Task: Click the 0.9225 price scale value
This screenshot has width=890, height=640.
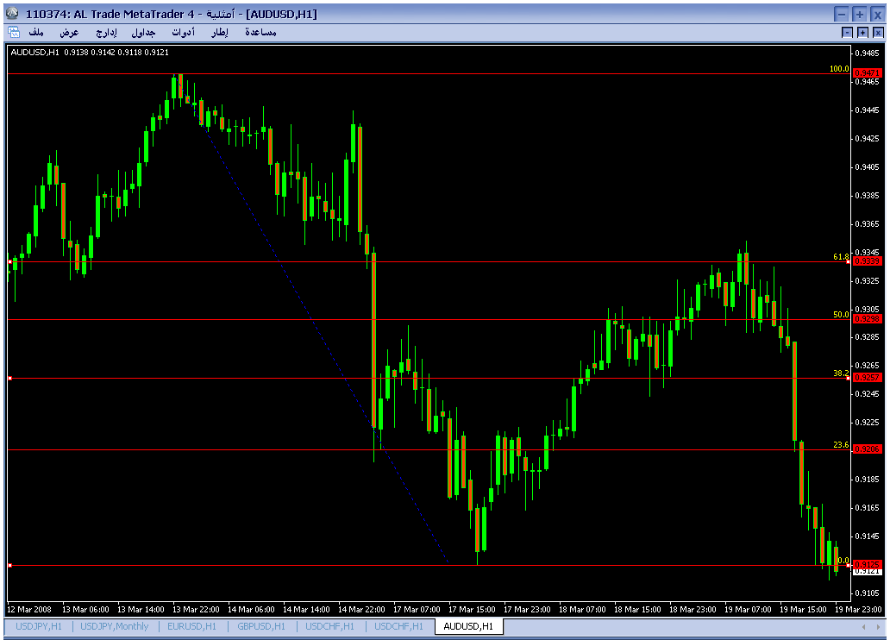Action: 868,423
